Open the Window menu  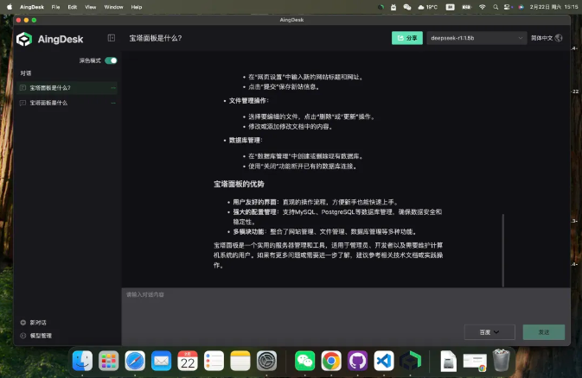(113, 7)
